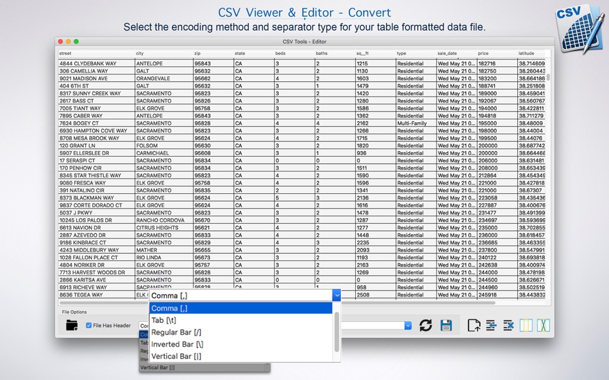This screenshot has width=609, height=380.
Task: Select cell 306 CAMELLIA WAY
Action: point(96,71)
